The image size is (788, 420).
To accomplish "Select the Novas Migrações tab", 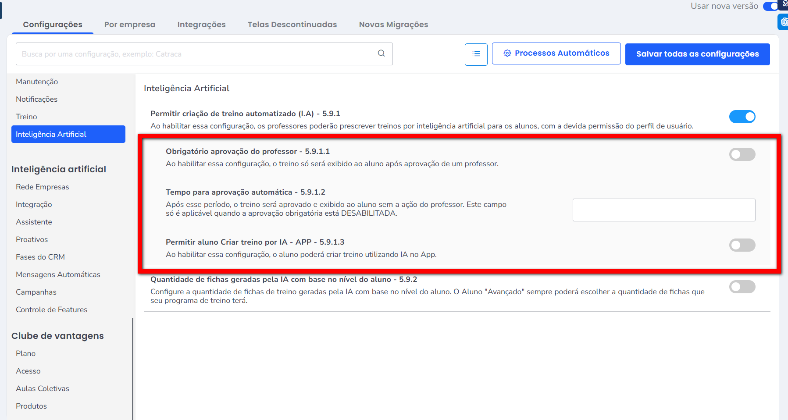I will tap(393, 25).
